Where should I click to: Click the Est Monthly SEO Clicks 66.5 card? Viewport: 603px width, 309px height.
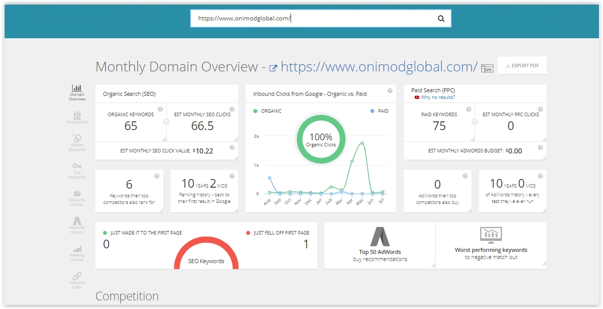(202, 122)
